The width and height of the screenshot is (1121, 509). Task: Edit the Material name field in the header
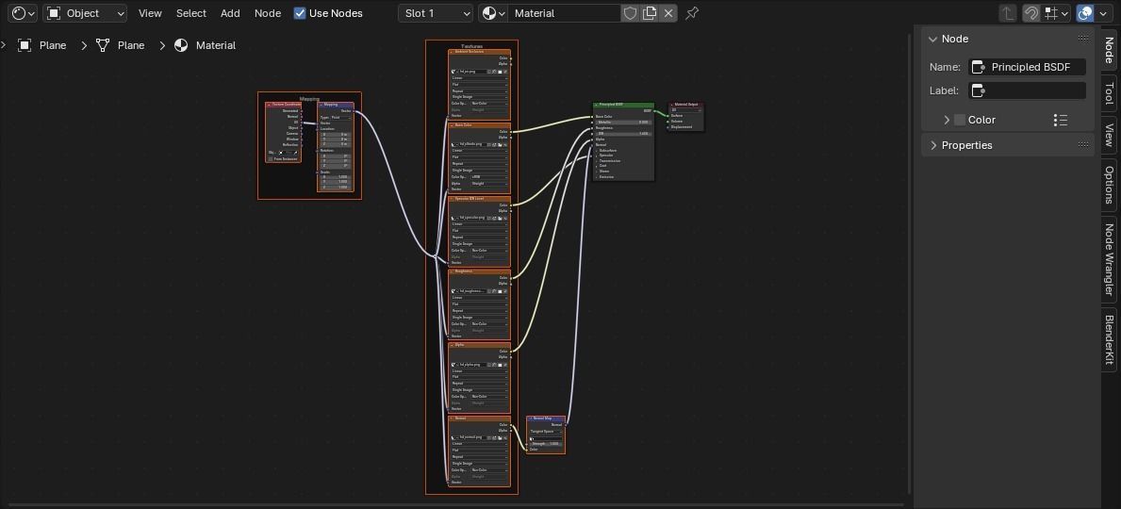point(564,13)
